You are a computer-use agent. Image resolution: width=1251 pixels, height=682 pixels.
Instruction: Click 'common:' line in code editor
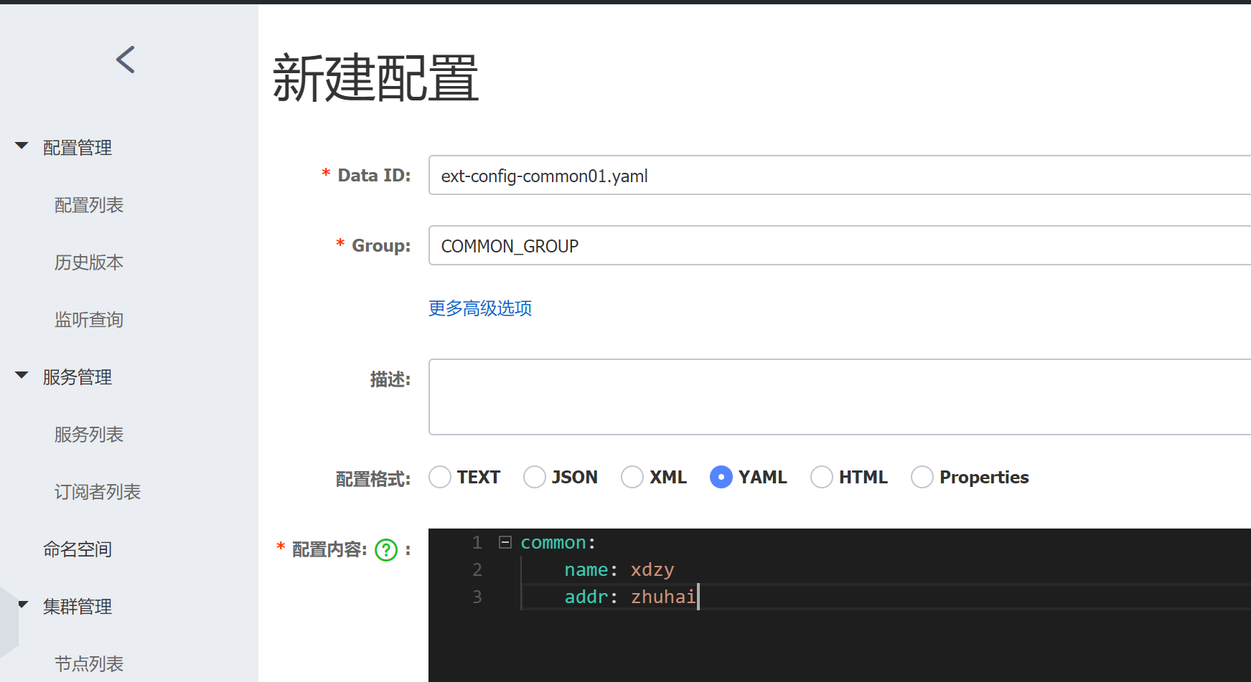coord(558,543)
